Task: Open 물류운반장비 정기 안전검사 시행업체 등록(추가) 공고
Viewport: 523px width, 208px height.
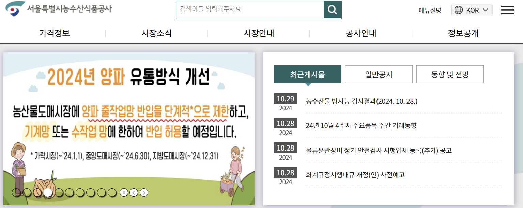Action: (x=379, y=150)
